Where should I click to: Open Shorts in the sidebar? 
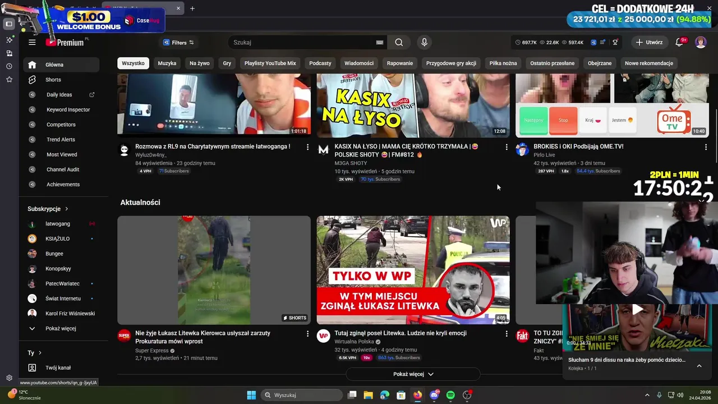coord(62,80)
